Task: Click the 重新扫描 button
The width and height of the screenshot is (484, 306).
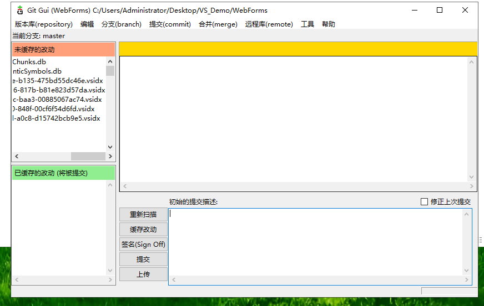Action: [x=143, y=215]
